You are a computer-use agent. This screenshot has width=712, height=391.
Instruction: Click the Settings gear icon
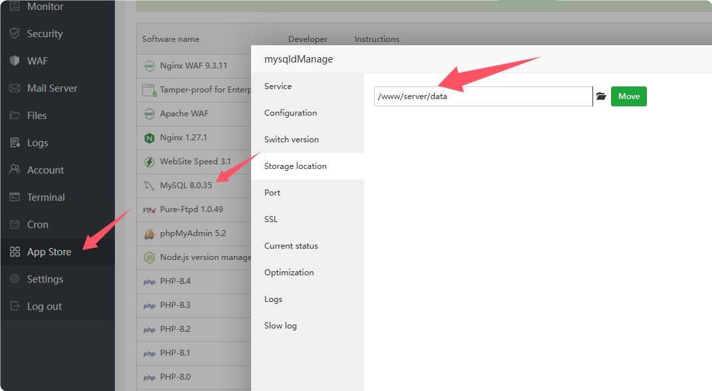[15, 279]
